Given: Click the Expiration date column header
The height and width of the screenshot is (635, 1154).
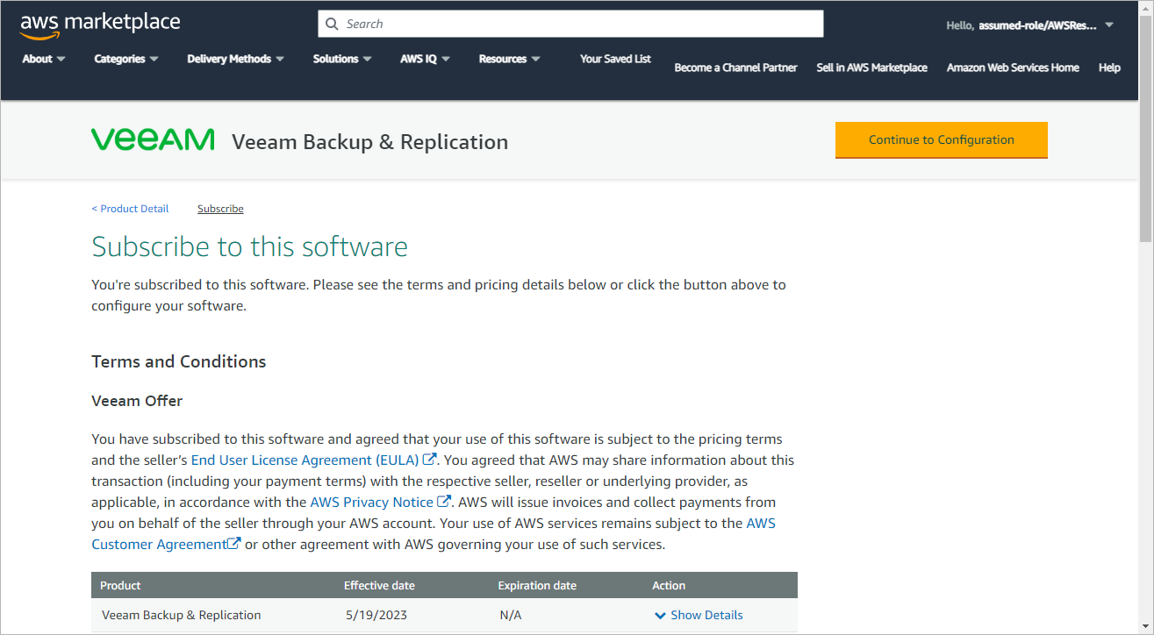Looking at the screenshot, I should [537, 586].
